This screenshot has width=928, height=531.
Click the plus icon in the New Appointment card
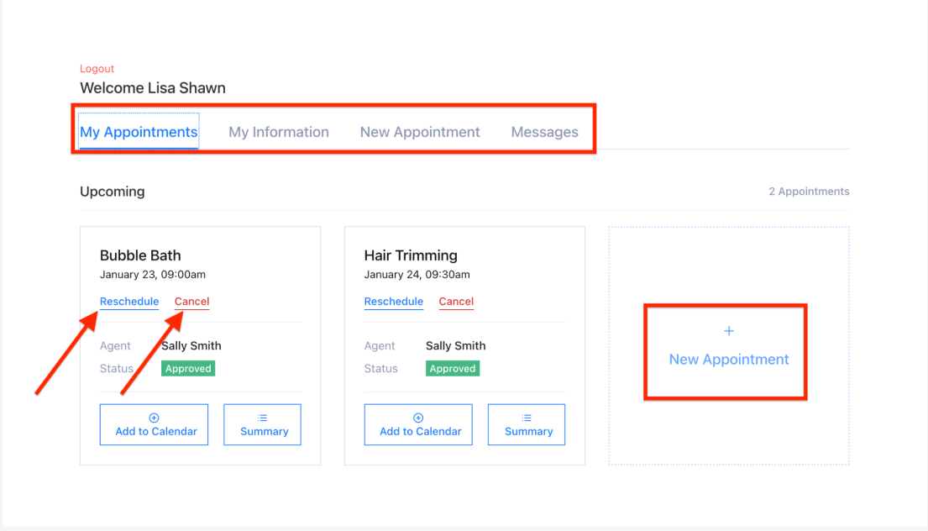pos(729,331)
